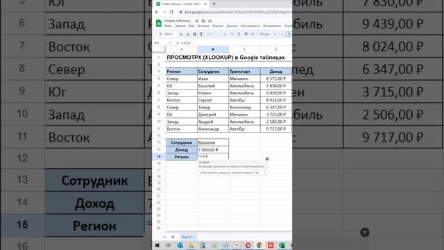The width and height of the screenshot is (444, 250).
Task: Open the 123 number formats button
Action: (x=253, y=34)
